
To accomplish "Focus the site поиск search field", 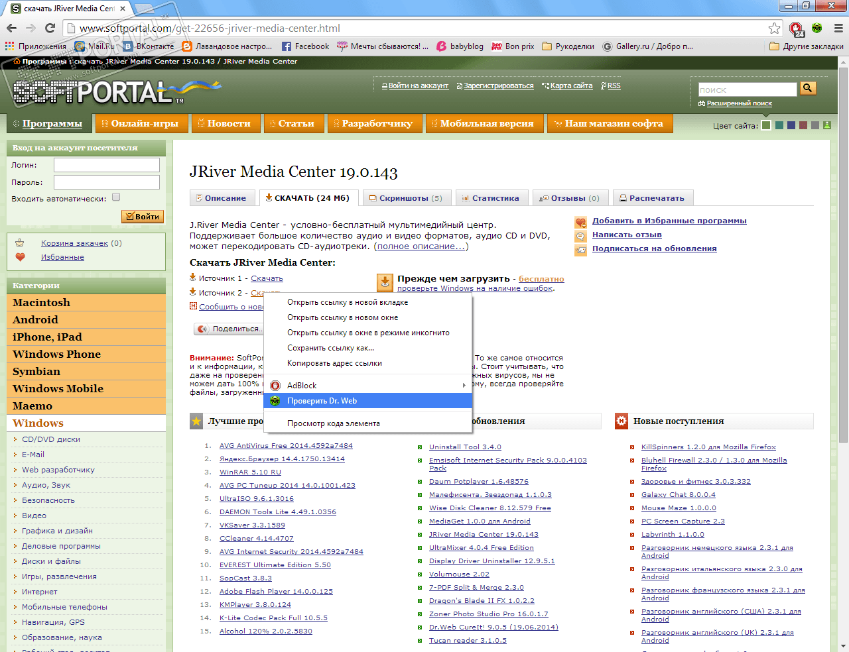I will (x=748, y=89).
